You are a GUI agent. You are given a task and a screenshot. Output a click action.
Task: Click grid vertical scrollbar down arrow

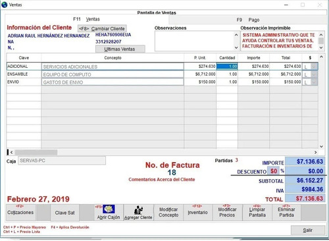click(x=321, y=146)
